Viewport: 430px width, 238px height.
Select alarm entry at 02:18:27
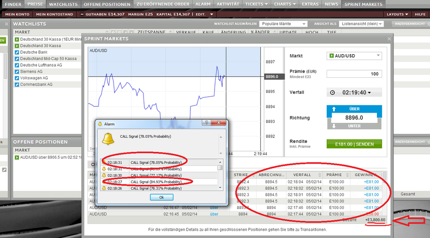(x=159, y=182)
